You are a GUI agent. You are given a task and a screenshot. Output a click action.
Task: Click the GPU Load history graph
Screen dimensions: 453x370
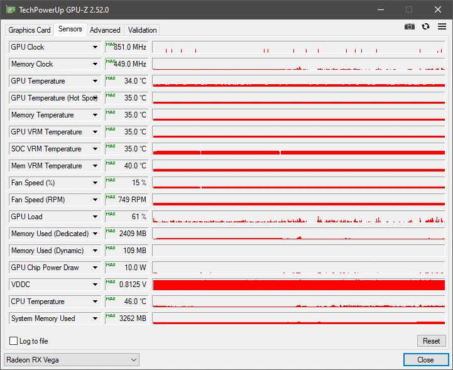(x=298, y=217)
